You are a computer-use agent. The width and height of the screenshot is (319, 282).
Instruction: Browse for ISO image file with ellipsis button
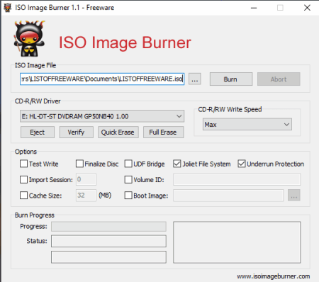(x=195, y=79)
